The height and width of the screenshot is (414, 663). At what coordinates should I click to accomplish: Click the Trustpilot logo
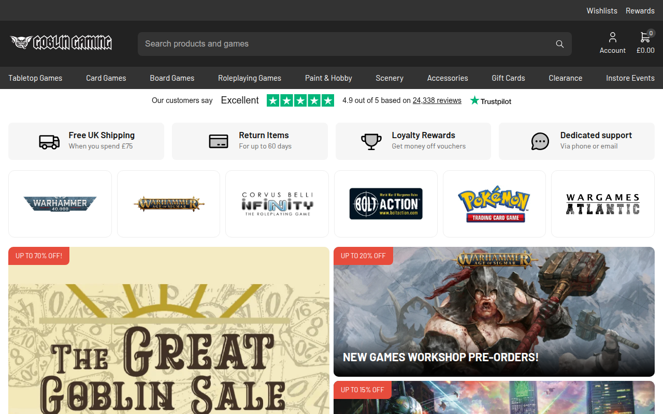click(x=491, y=101)
